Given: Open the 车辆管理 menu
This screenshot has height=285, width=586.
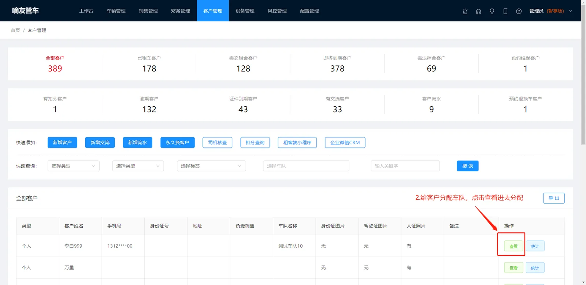Looking at the screenshot, I should [116, 11].
